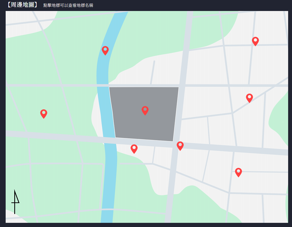
Task: Click the 【周邊地圖】 heading
Action: 22,5
